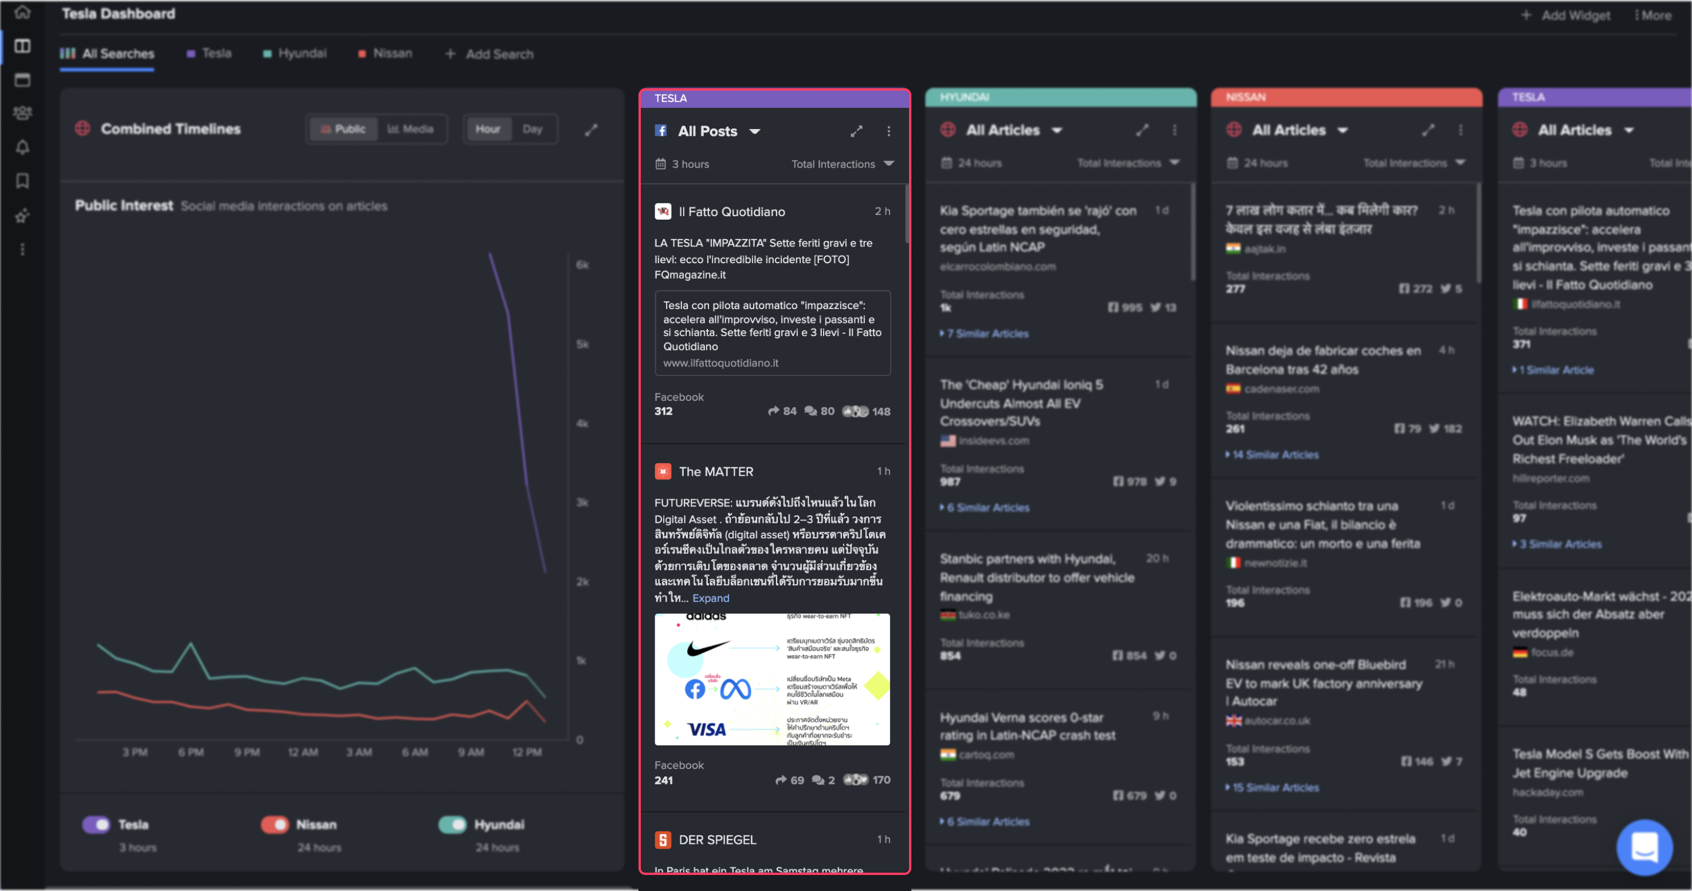
Task: Click the 3 hours time range filter
Action: (683, 163)
